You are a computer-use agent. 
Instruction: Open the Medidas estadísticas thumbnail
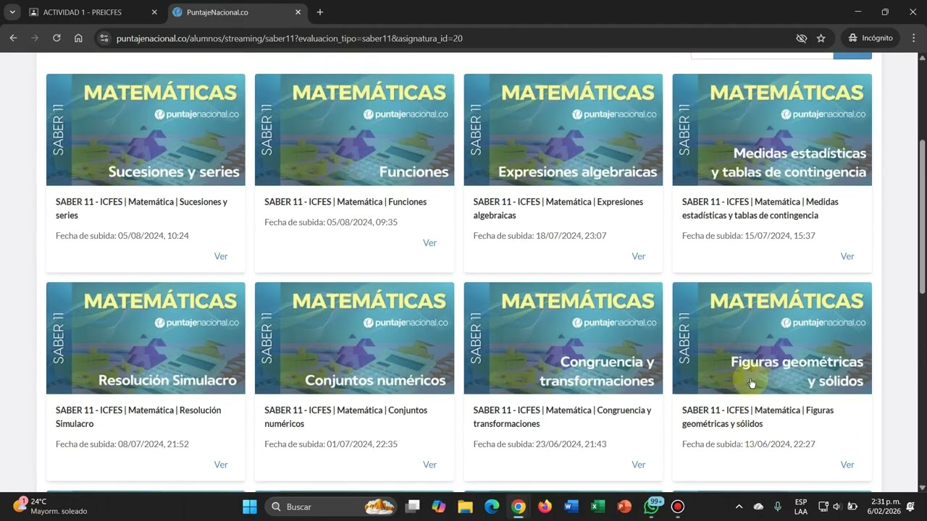click(772, 130)
